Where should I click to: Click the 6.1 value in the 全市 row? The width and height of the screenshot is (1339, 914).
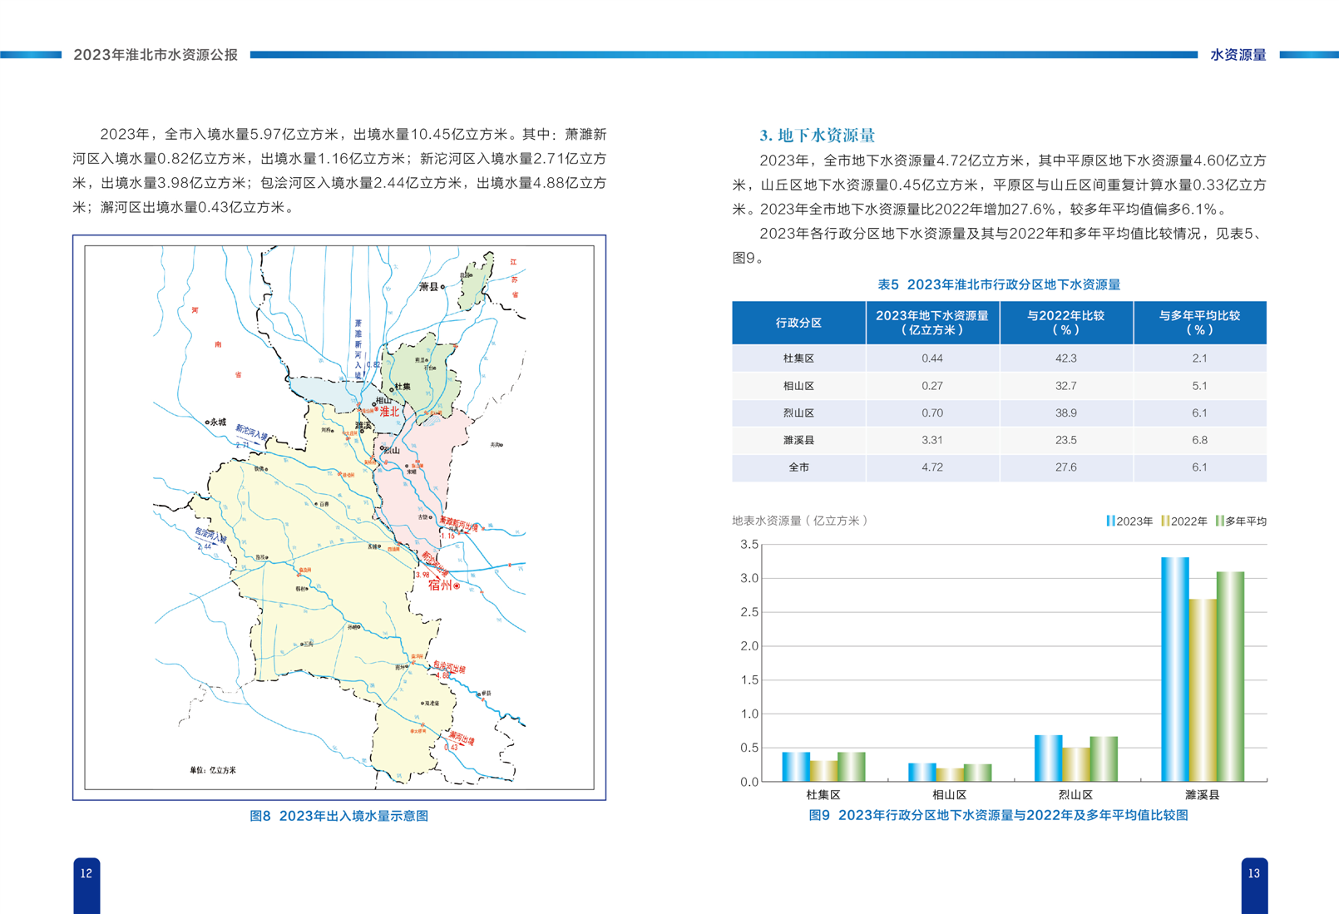[x=1199, y=467]
